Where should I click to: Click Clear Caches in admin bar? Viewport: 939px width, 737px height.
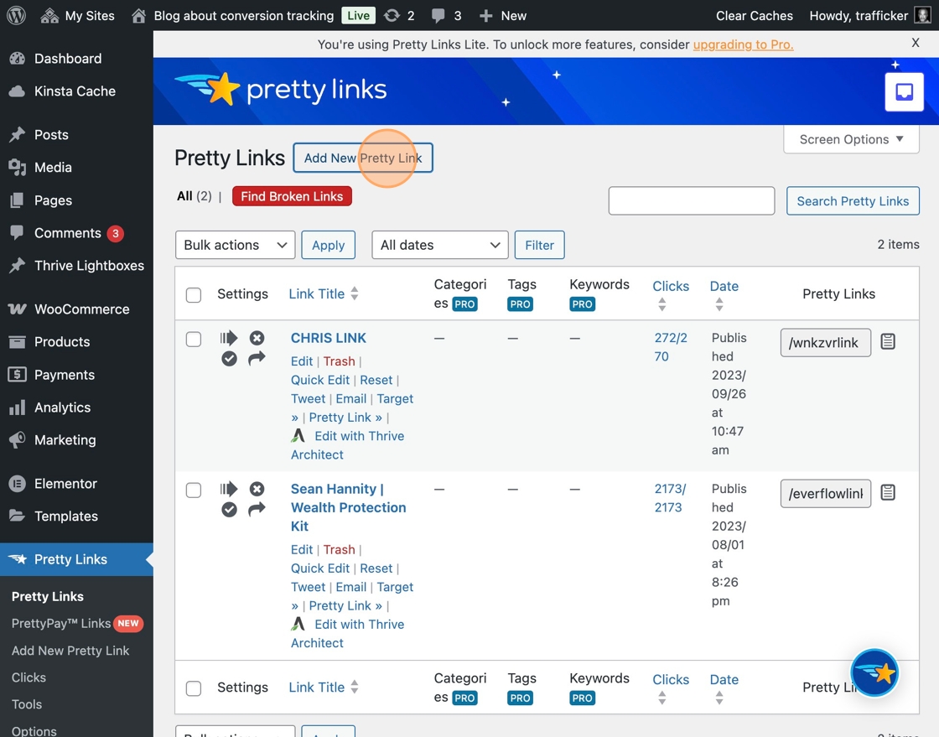click(x=754, y=16)
